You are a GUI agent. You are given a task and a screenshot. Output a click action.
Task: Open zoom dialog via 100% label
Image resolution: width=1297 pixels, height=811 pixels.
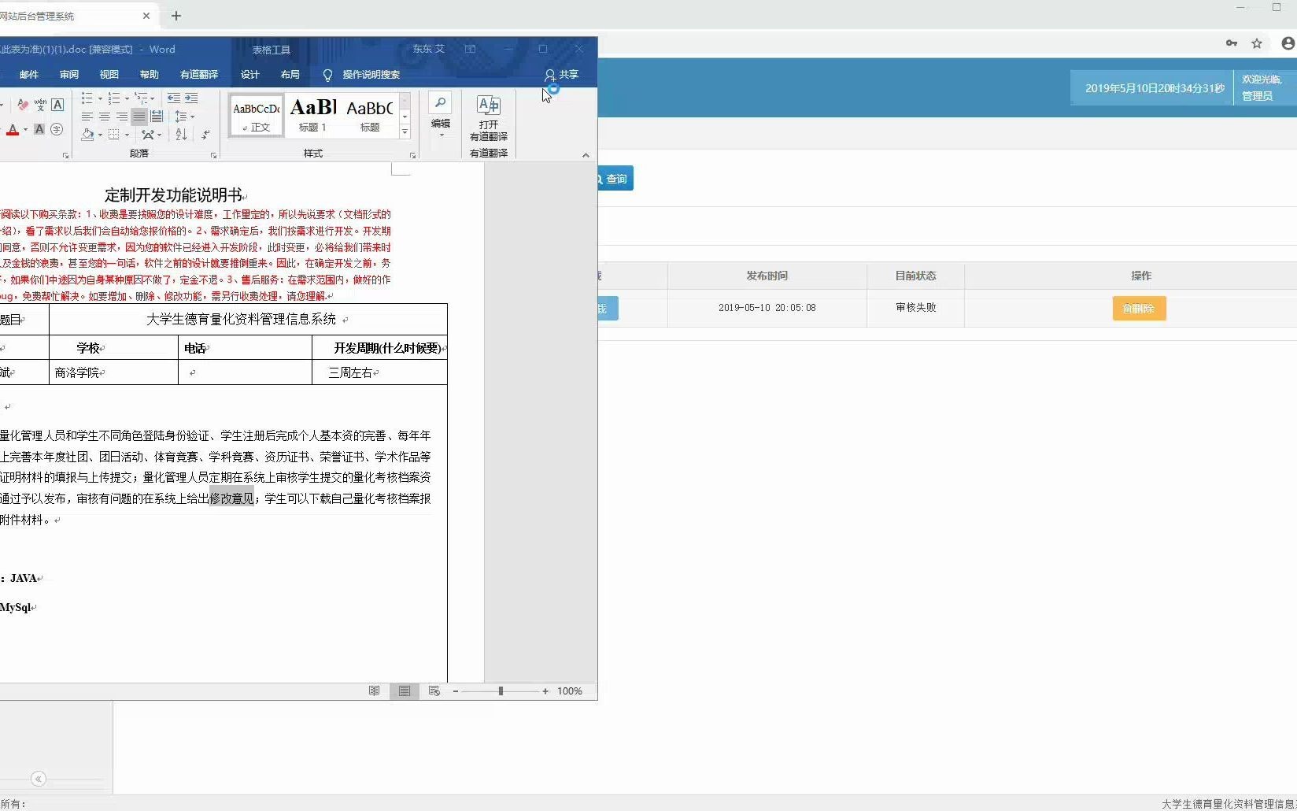point(570,691)
